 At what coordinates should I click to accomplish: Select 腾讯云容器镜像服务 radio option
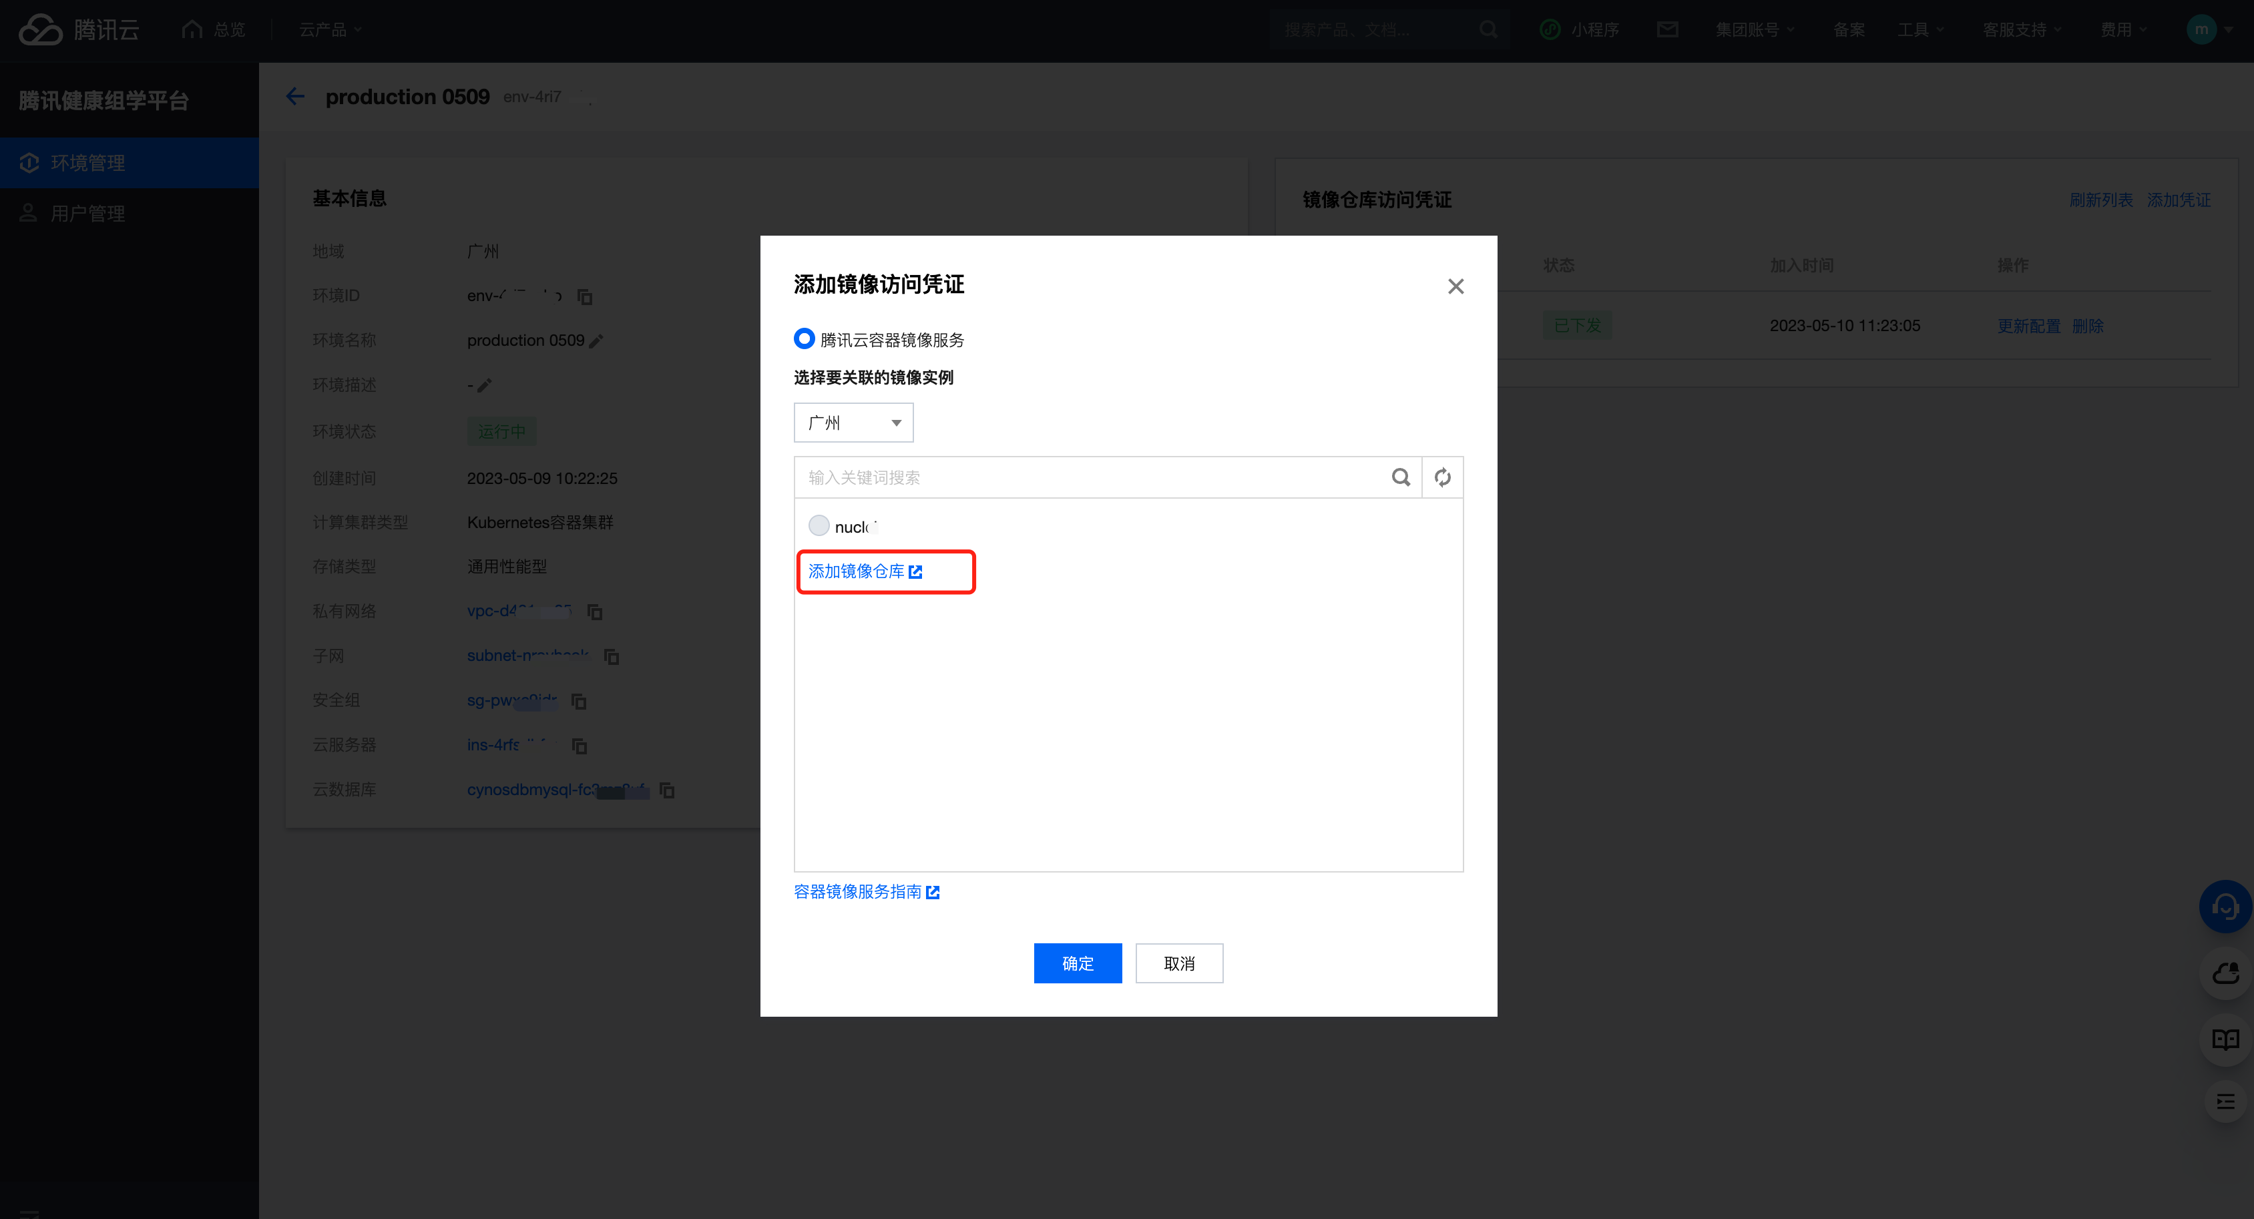(x=803, y=338)
